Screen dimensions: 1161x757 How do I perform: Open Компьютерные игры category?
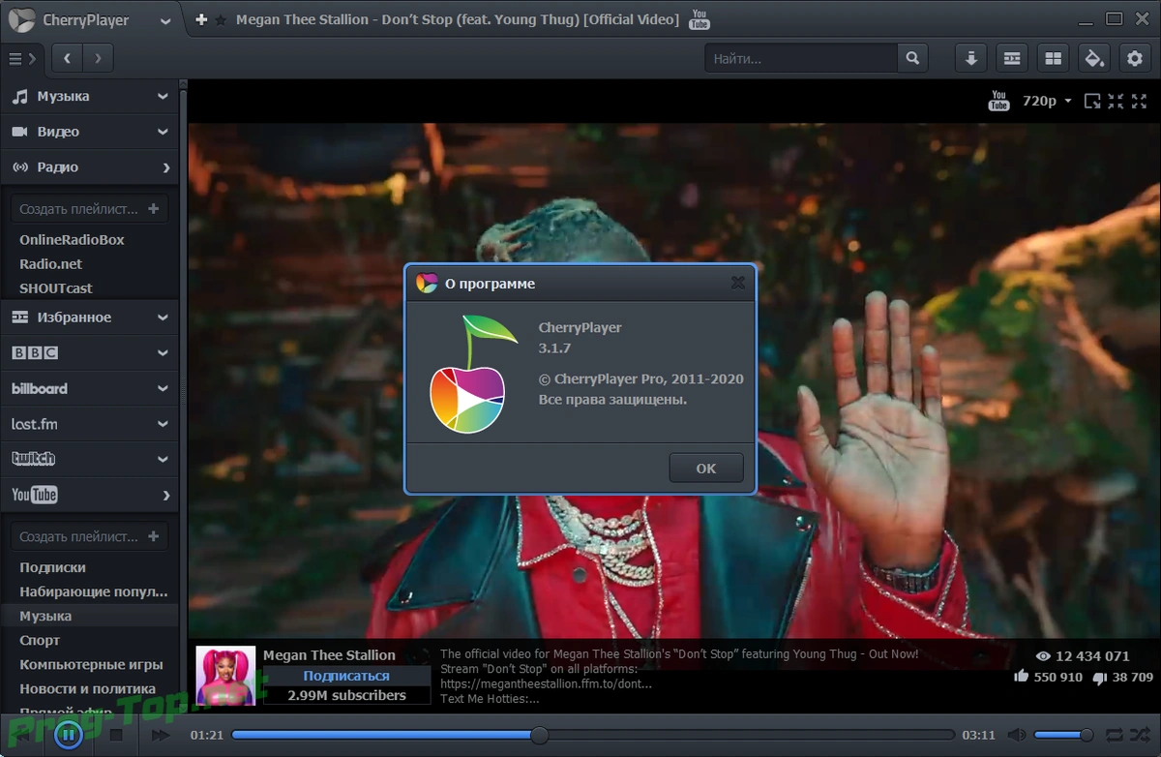click(x=91, y=664)
